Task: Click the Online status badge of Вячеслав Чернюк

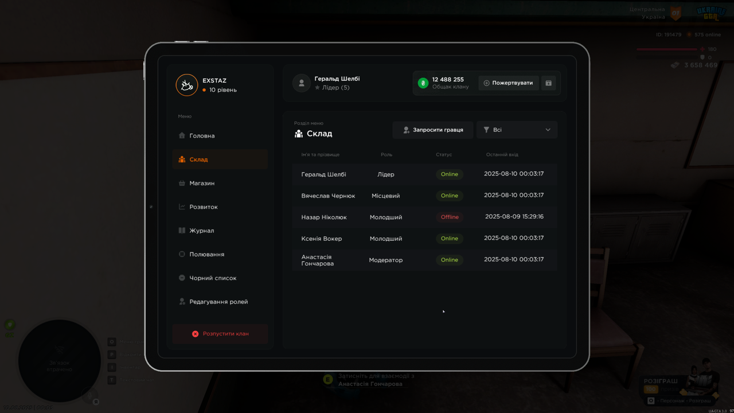Action: click(450, 196)
